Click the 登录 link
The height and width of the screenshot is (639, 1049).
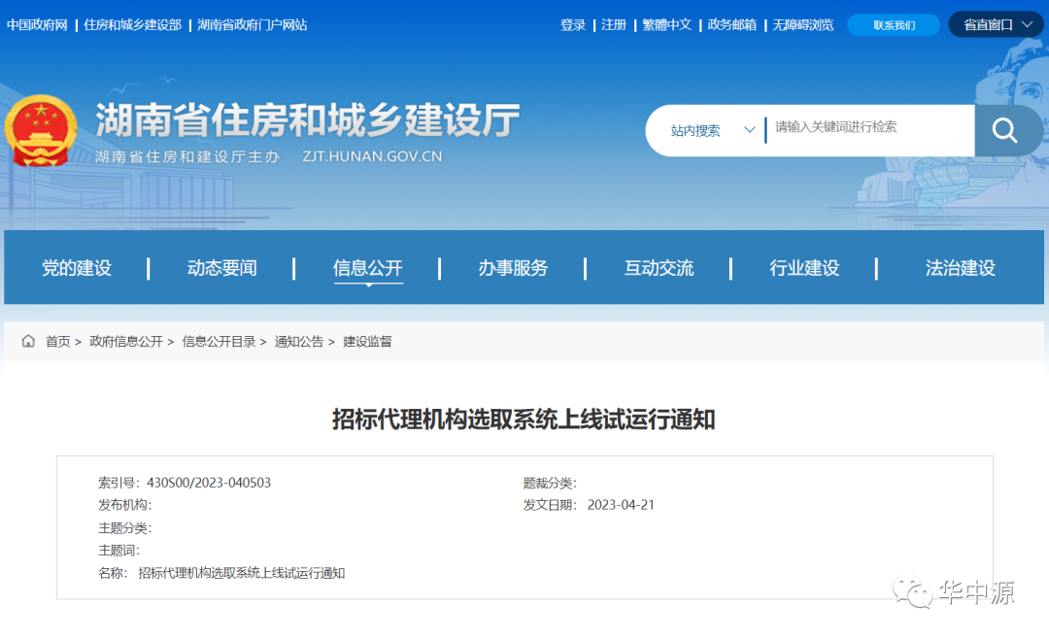point(573,24)
